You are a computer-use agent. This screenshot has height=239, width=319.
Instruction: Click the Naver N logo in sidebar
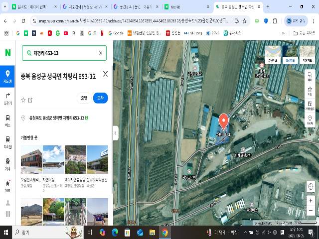tap(7, 53)
